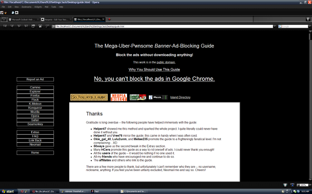The height and width of the screenshot is (194, 312).
Task: Click the address bar URL field
Action: pos(164,26)
